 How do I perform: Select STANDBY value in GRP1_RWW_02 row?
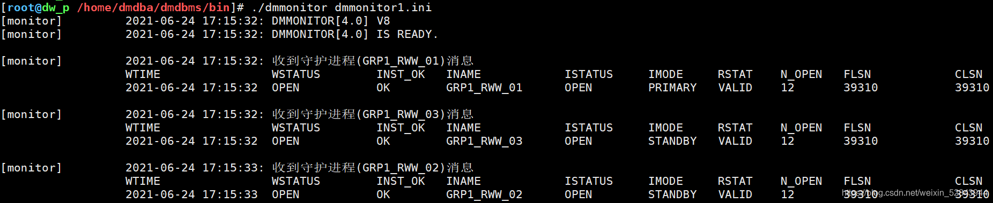672,194
